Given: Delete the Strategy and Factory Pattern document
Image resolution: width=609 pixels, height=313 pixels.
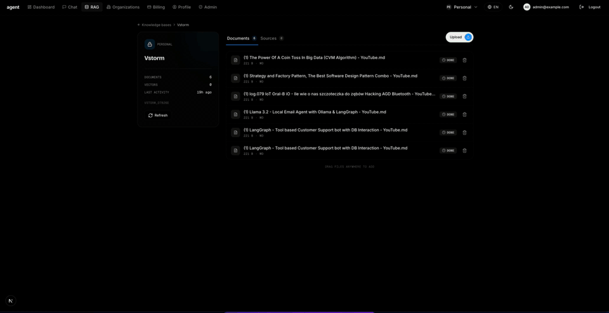Looking at the screenshot, I should click(x=464, y=78).
